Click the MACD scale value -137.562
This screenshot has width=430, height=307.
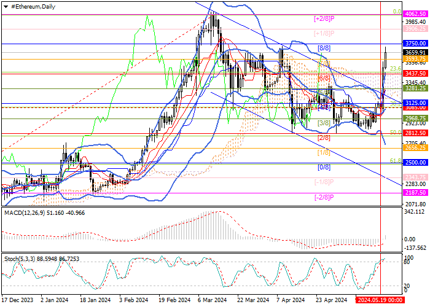(x=415, y=248)
